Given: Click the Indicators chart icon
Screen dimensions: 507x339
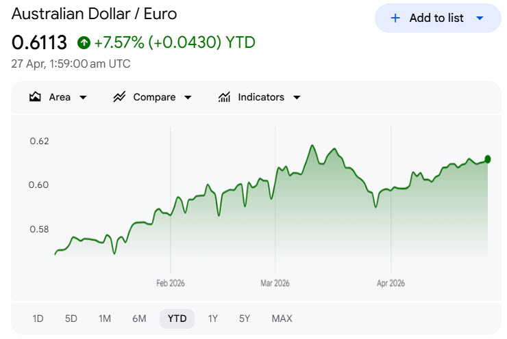Looking at the screenshot, I should pyautogui.click(x=224, y=97).
